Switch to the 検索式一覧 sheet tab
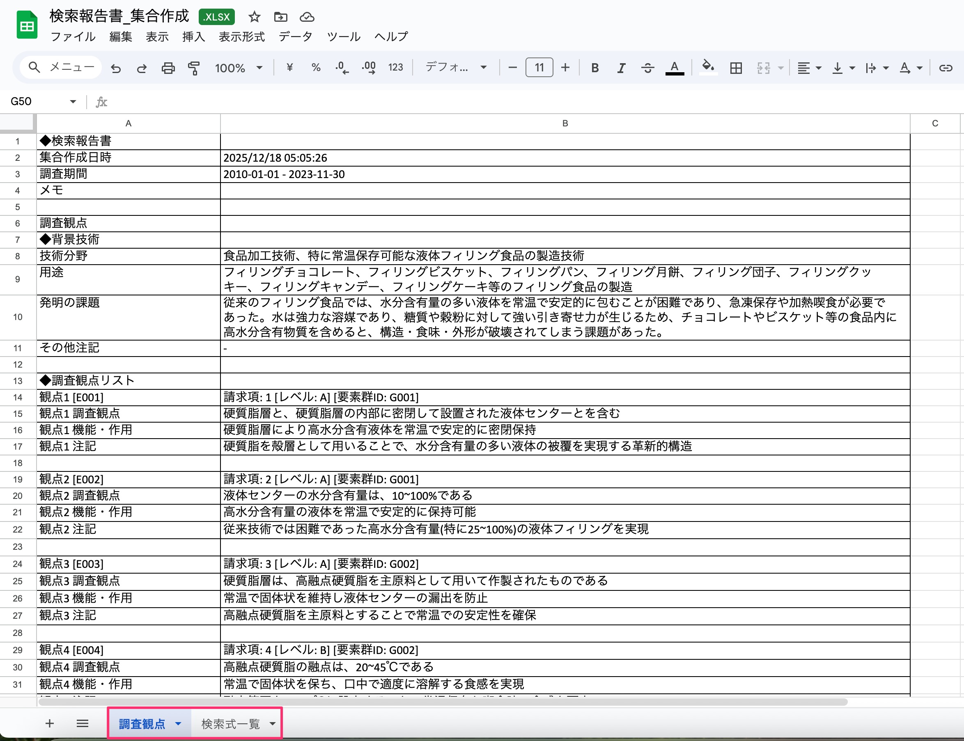The width and height of the screenshot is (964, 741). click(x=230, y=724)
